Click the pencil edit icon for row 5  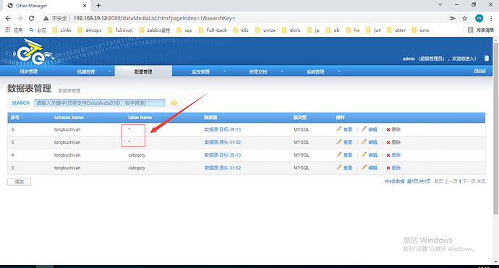[364, 142]
